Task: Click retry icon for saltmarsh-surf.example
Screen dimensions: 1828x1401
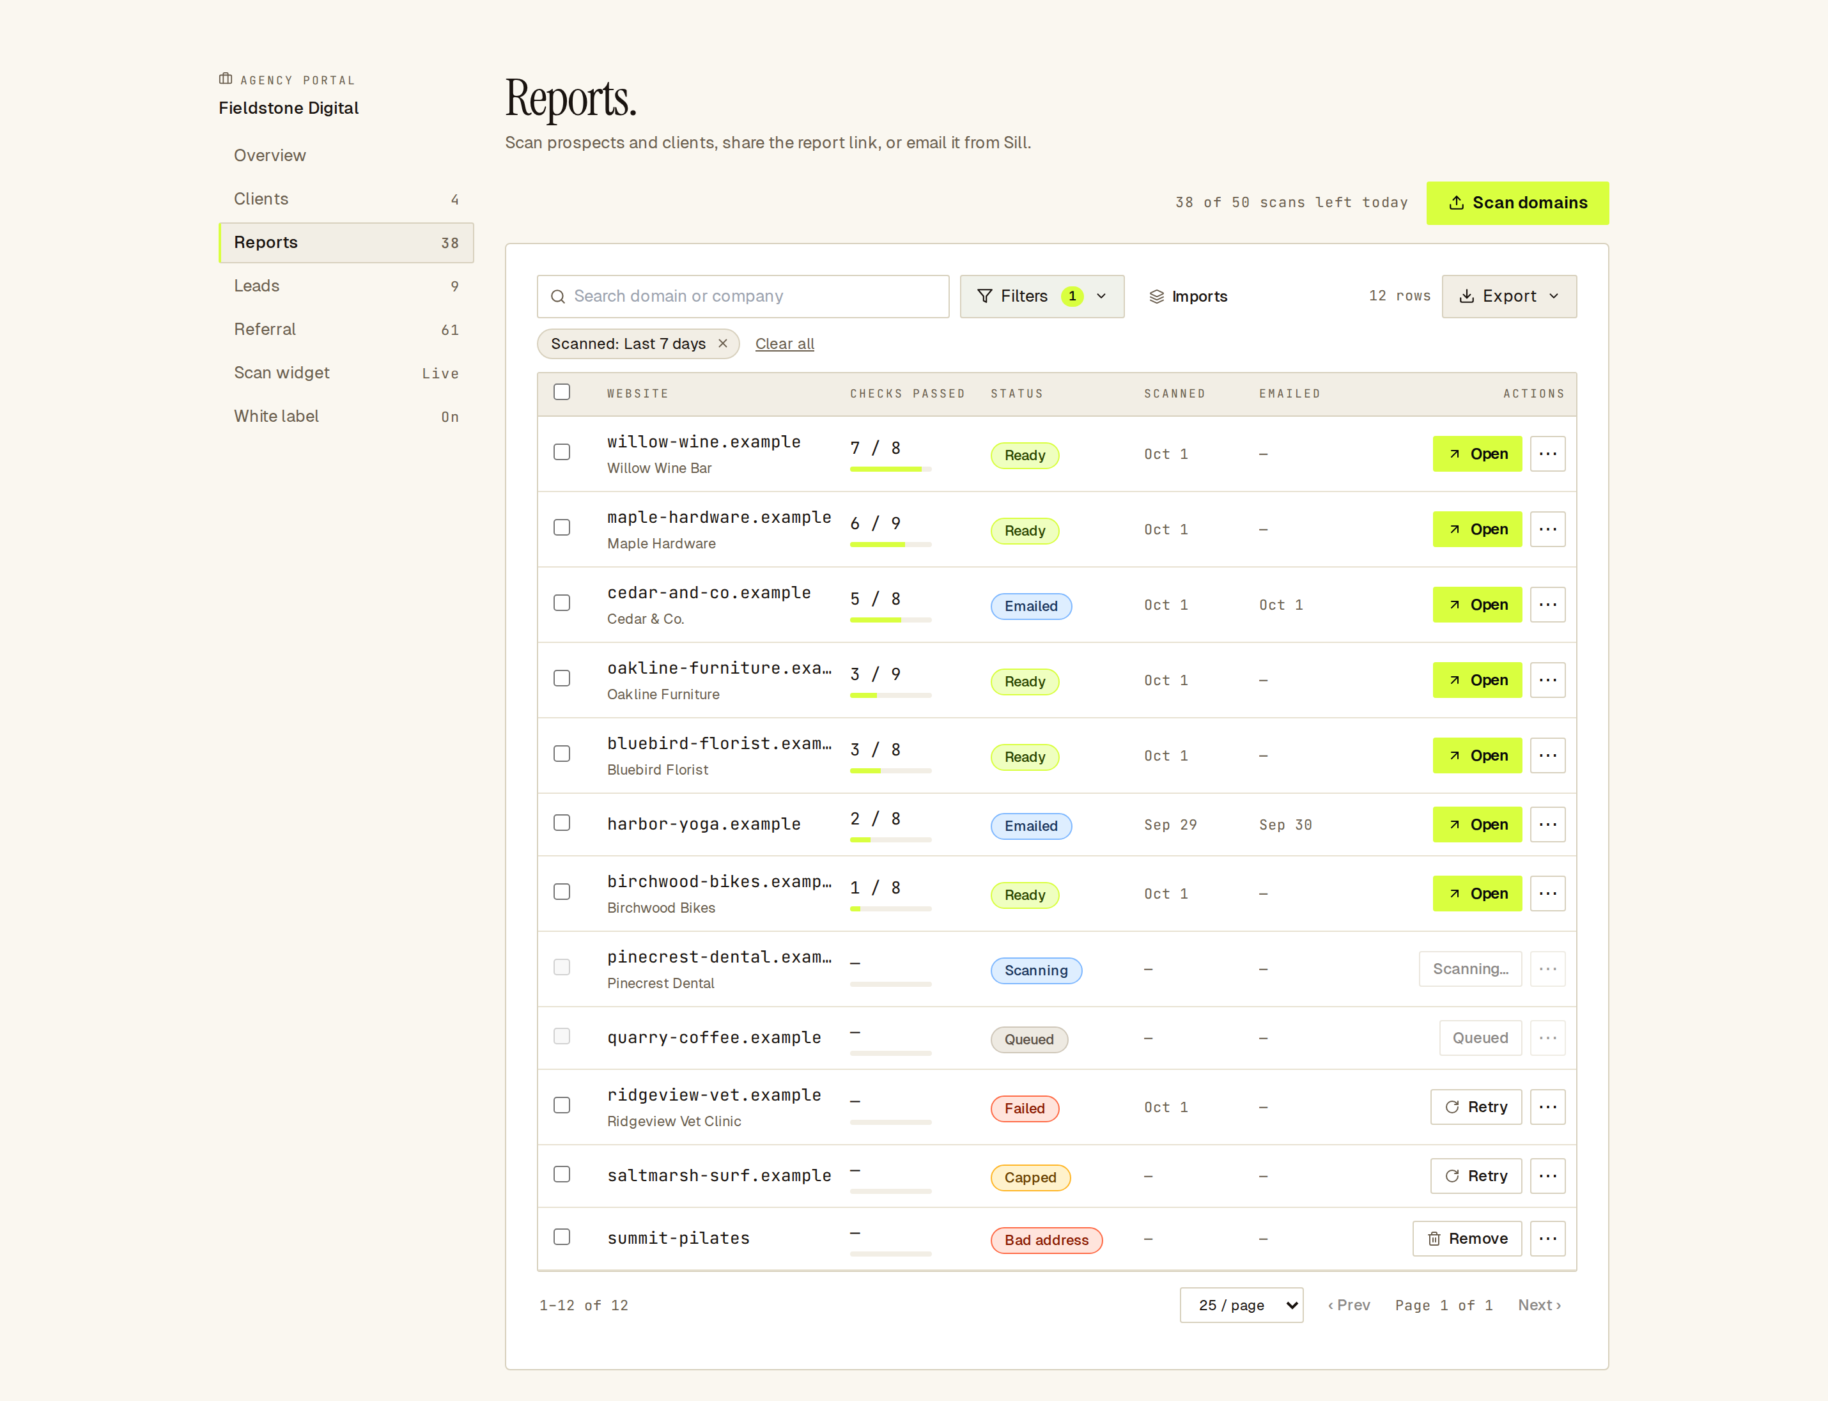Action: (1452, 1176)
